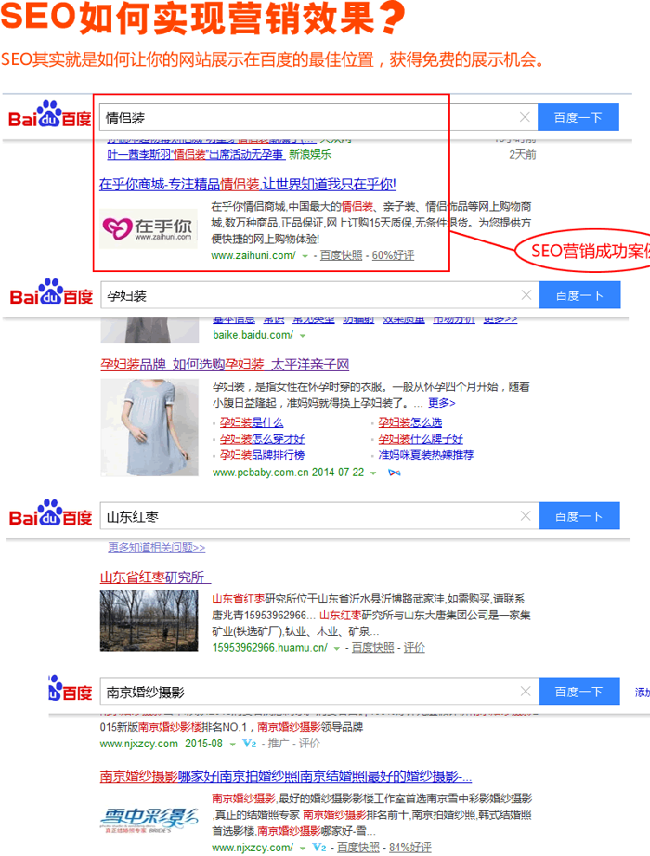Viewport: 650px width, 856px height.
Task: Click the 推广 label on njxzcy result
Action: point(278,743)
